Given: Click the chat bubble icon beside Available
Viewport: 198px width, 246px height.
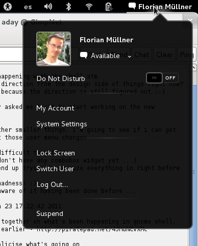Looking at the screenshot, I should tap(84, 56).
